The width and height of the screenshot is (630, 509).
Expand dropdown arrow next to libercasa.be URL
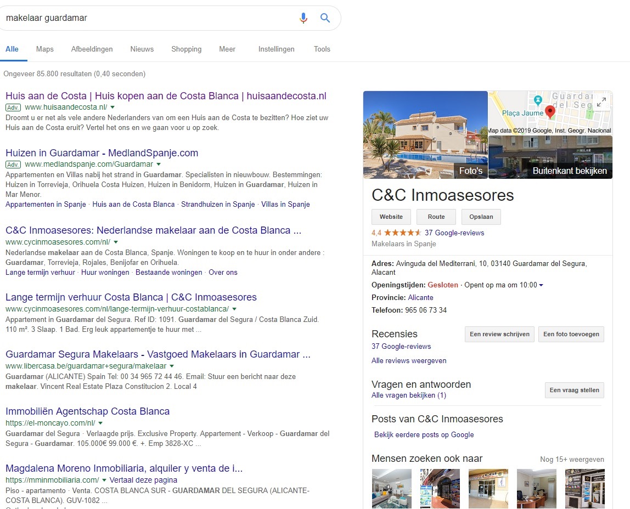[x=172, y=366]
